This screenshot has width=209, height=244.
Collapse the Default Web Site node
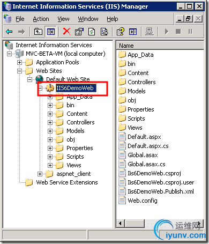point(30,79)
